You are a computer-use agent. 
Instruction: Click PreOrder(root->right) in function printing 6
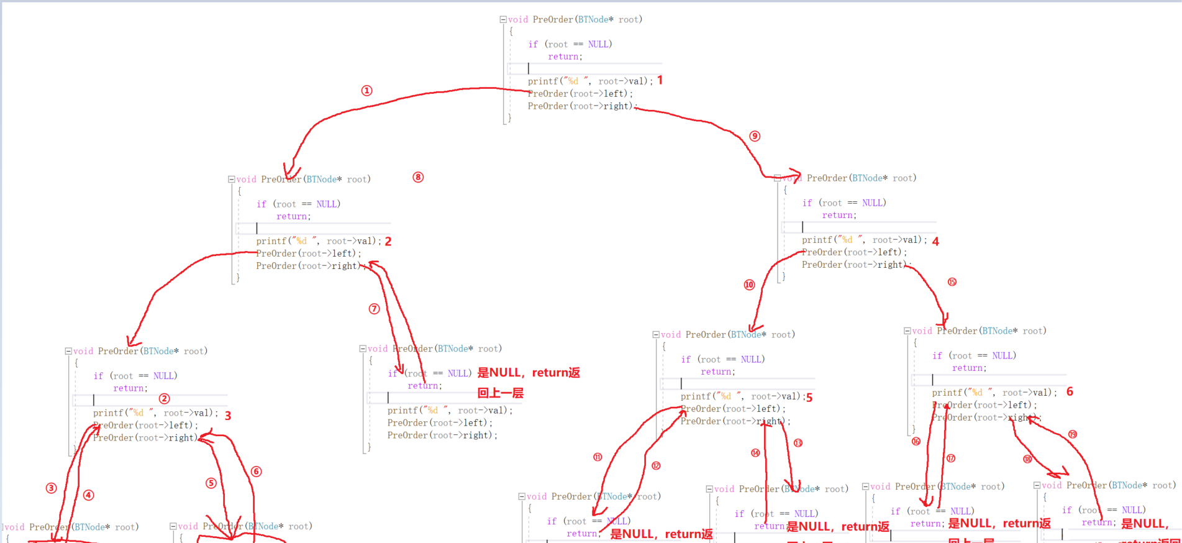[987, 418]
